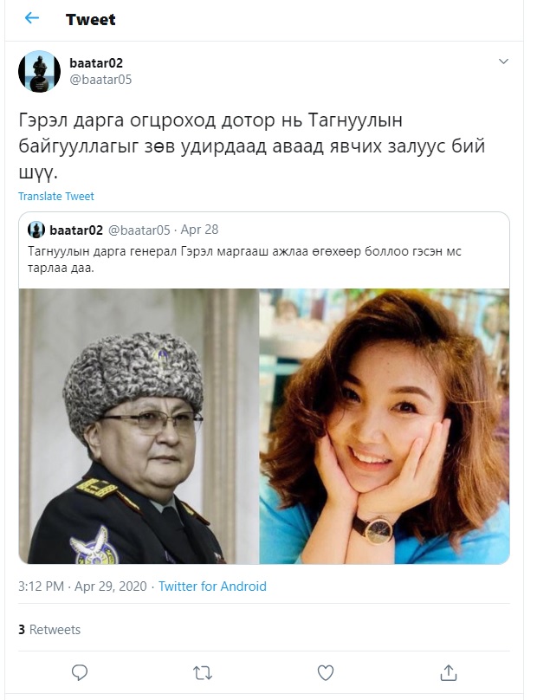
Task: Expand the tweet options chevron
Action: pyautogui.click(x=503, y=62)
